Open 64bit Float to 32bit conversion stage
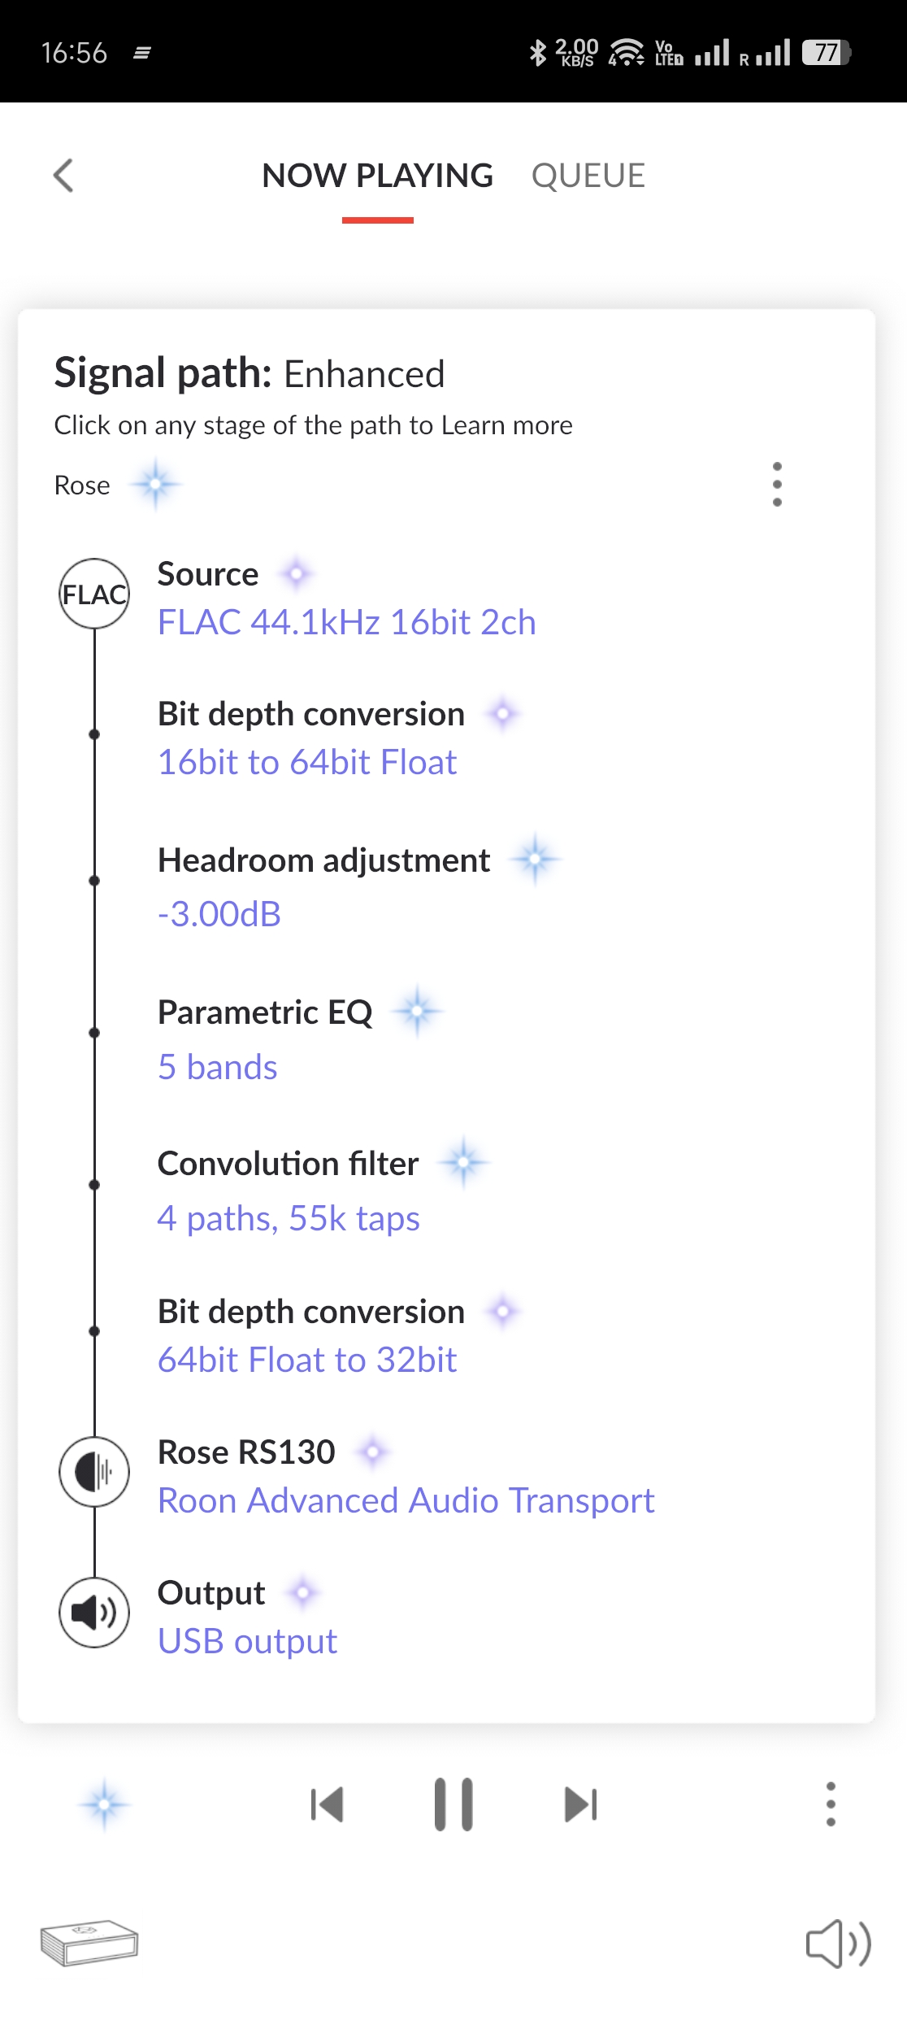 [307, 1360]
